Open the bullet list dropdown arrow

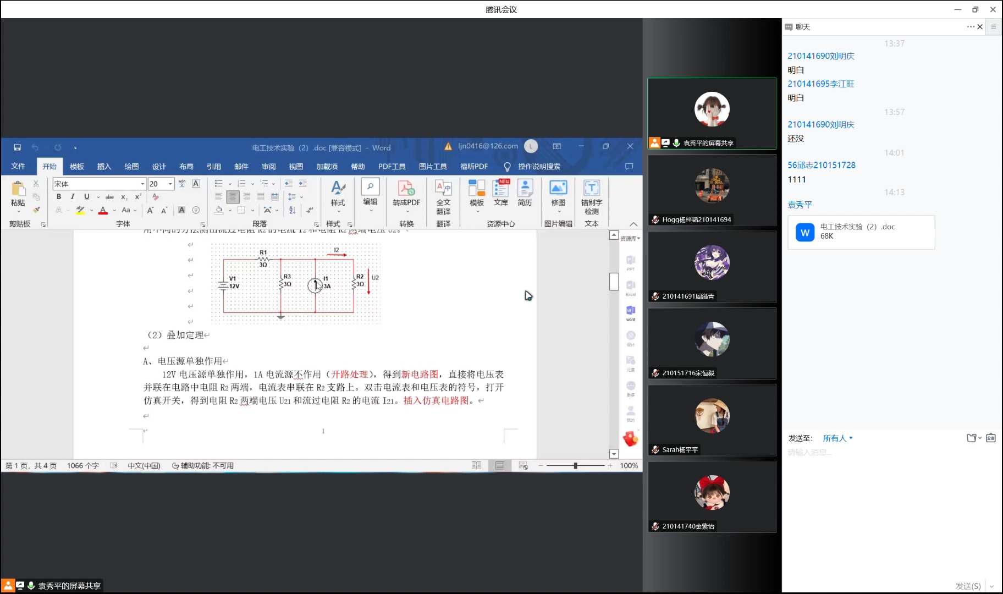230,184
